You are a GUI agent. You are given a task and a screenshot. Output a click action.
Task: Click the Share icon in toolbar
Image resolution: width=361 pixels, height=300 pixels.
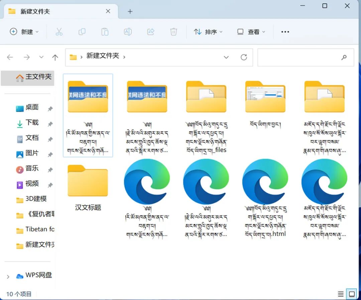pos(151,32)
